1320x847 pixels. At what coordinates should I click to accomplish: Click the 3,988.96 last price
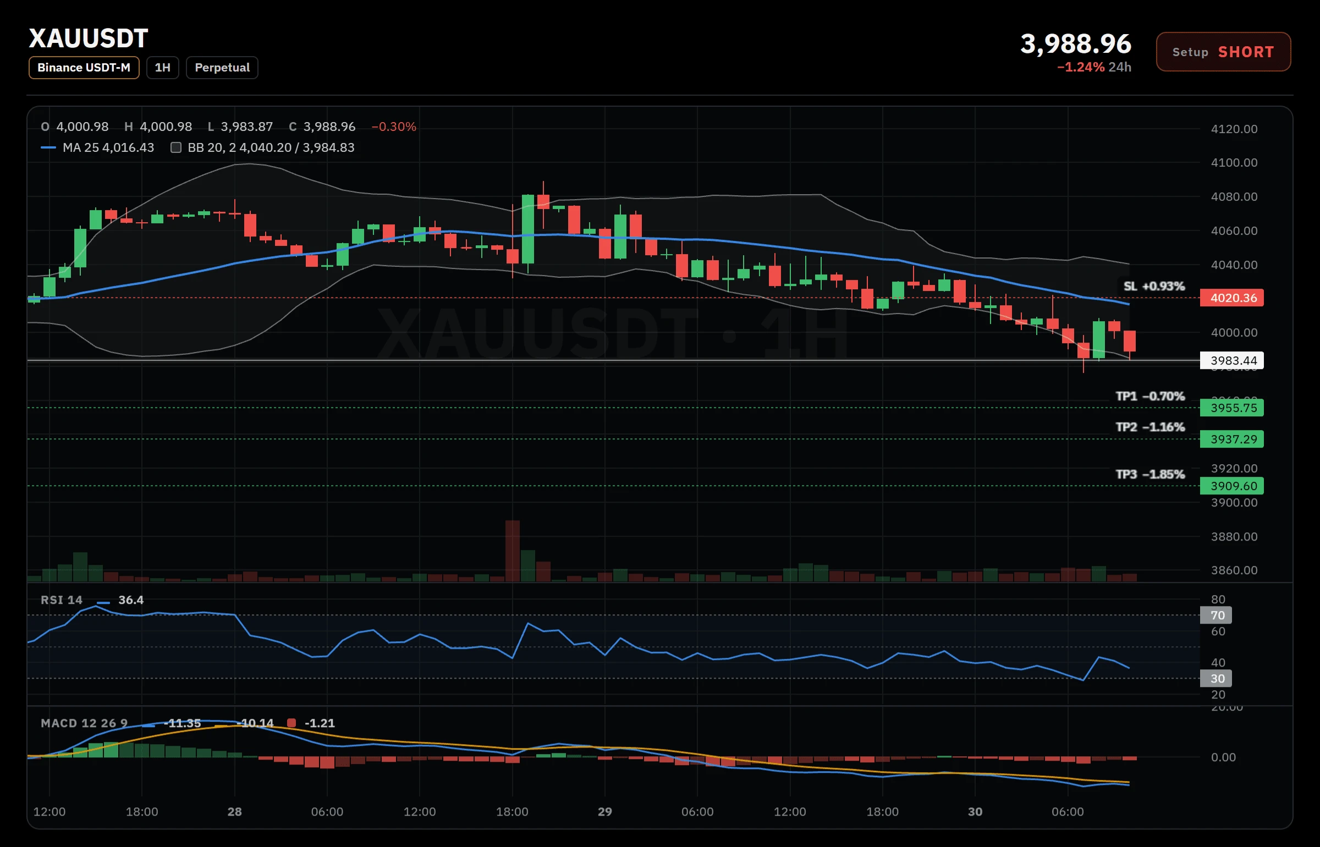1075,43
